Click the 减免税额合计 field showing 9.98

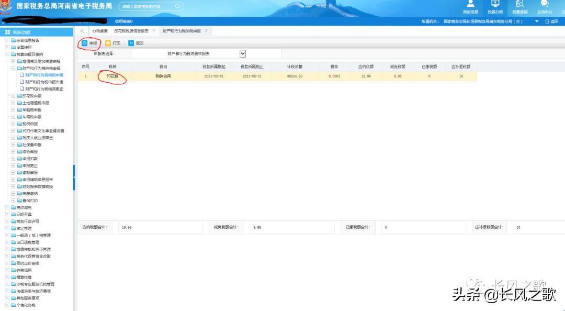(292, 227)
